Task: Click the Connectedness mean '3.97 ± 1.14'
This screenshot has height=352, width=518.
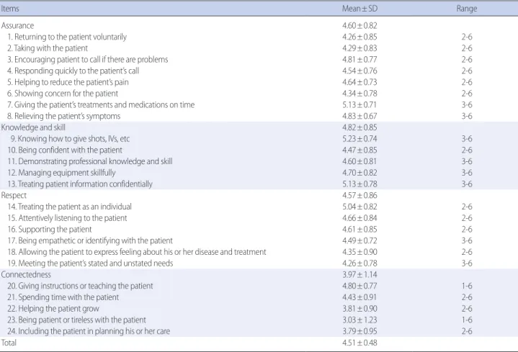Action: point(360,275)
